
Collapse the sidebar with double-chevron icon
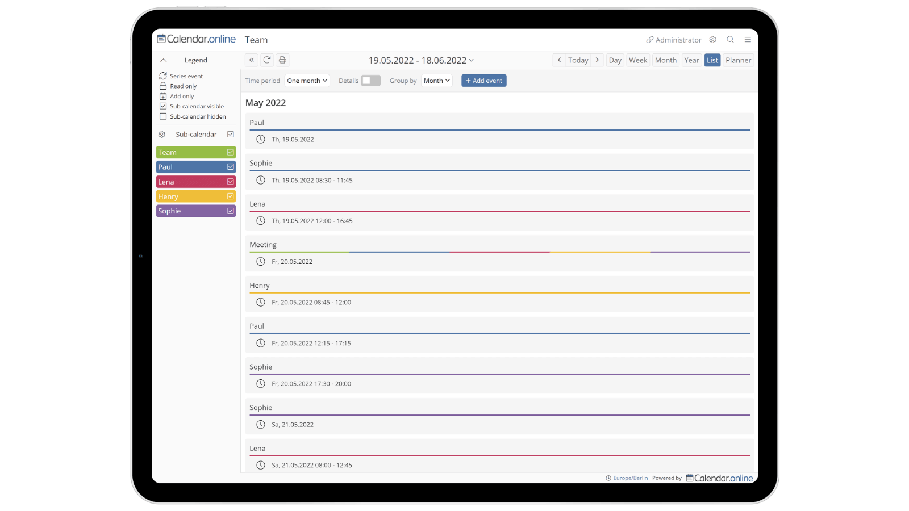pos(252,60)
